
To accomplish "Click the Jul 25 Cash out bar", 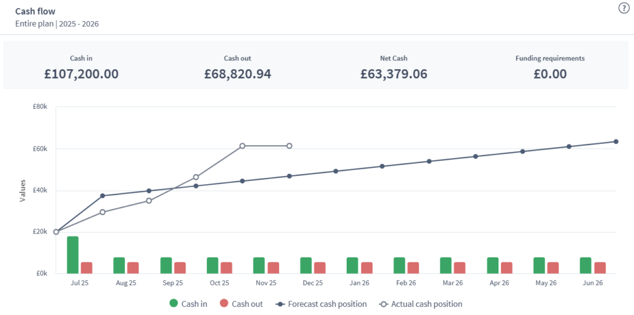I will tap(87, 267).
